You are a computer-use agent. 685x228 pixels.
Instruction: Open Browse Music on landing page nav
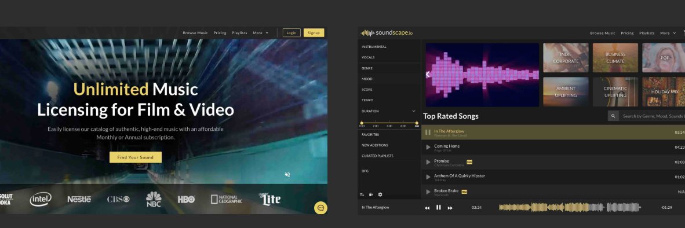(x=195, y=33)
